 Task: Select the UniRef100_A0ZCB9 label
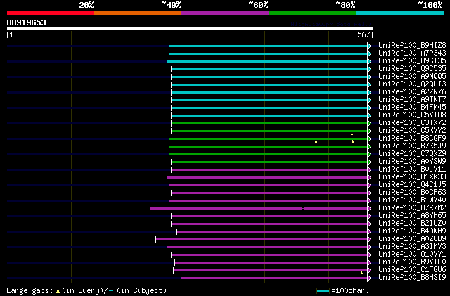[412, 239]
